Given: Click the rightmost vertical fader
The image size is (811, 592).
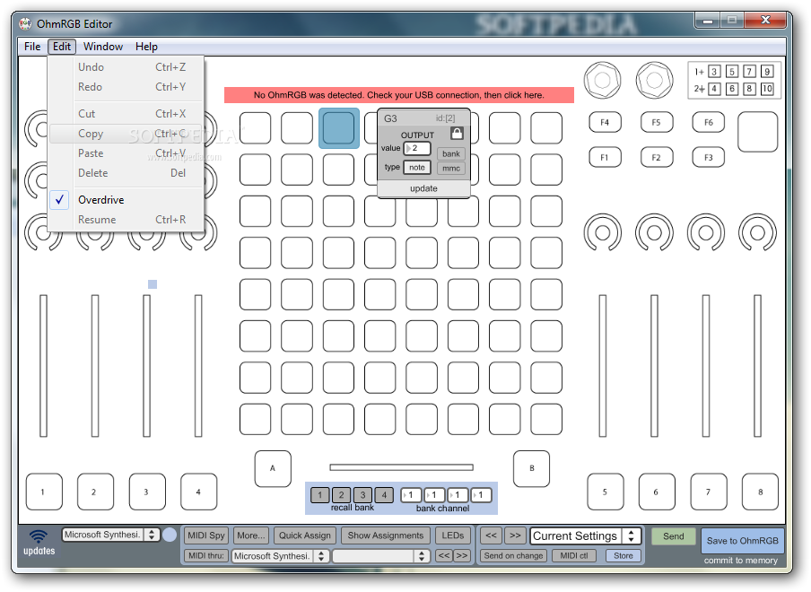Looking at the screenshot, I should tap(757, 366).
